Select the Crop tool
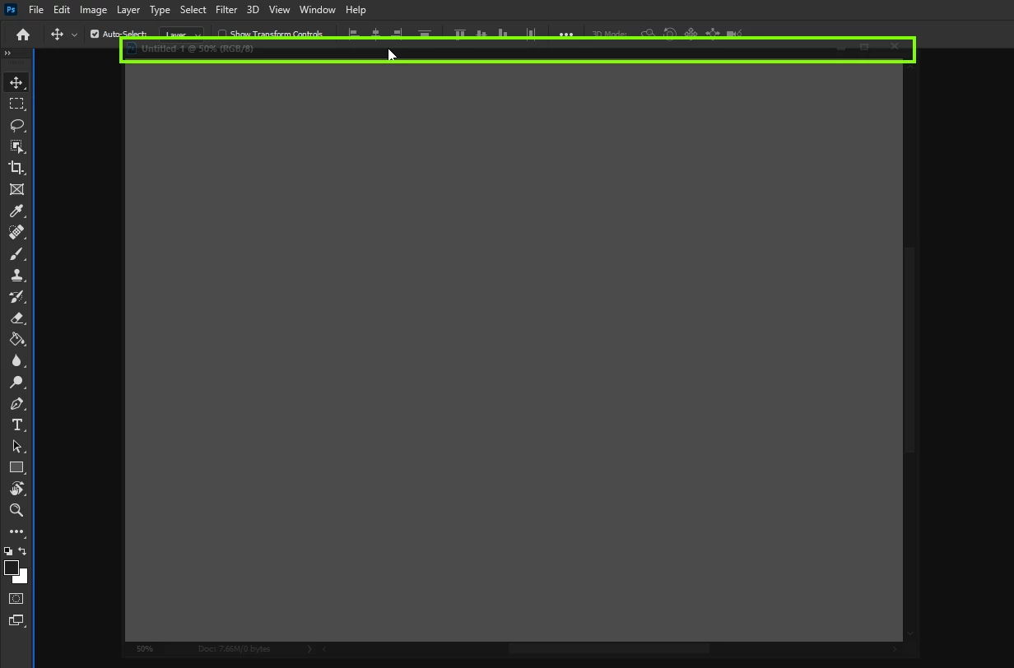1014x668 pixels. point(16,168)
